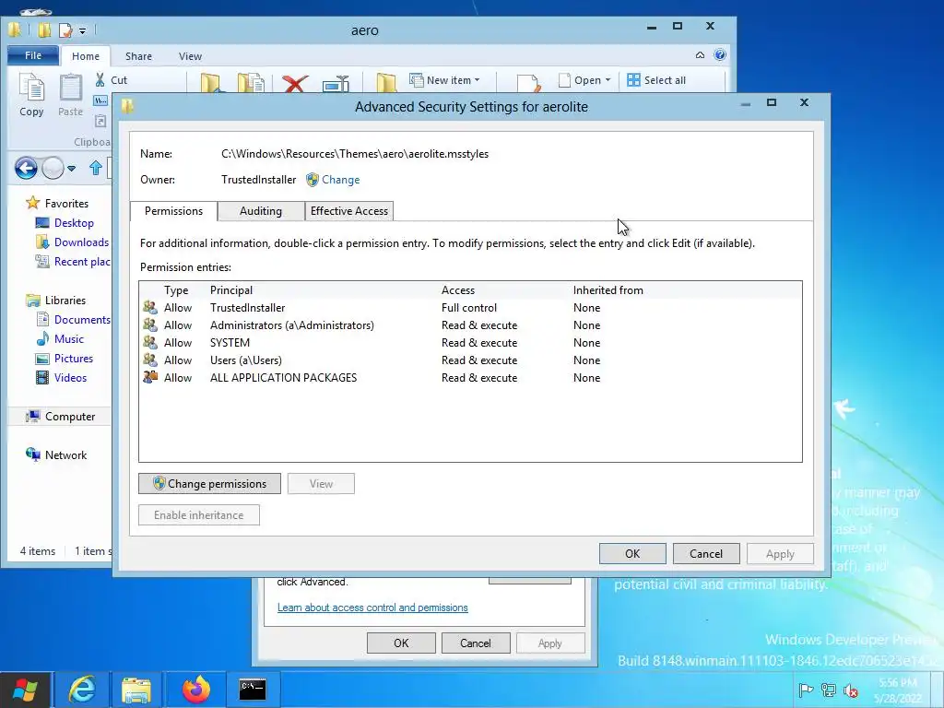Select TrustedInstaller permission entry
The width and height of the screenshot is (944, 708).
tap(470, 308)
